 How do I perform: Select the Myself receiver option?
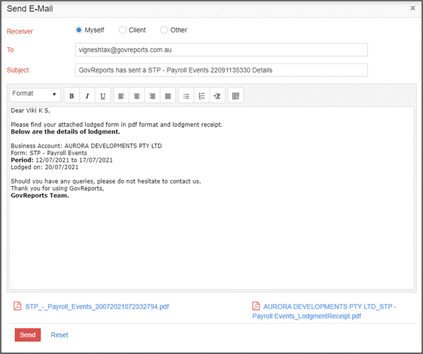pyautogui.click(x=79, y=30)
